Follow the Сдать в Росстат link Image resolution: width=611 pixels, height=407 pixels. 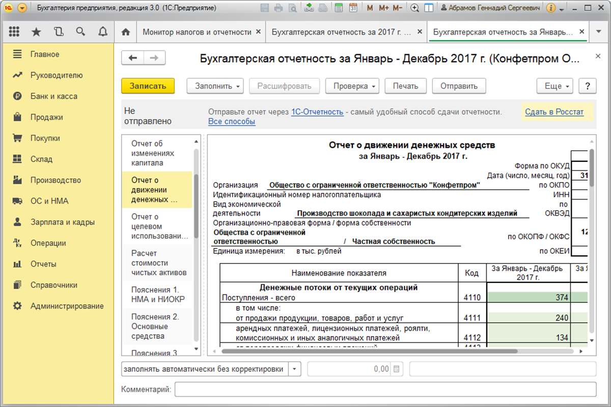pyautogui.click(x=554, y=111)
